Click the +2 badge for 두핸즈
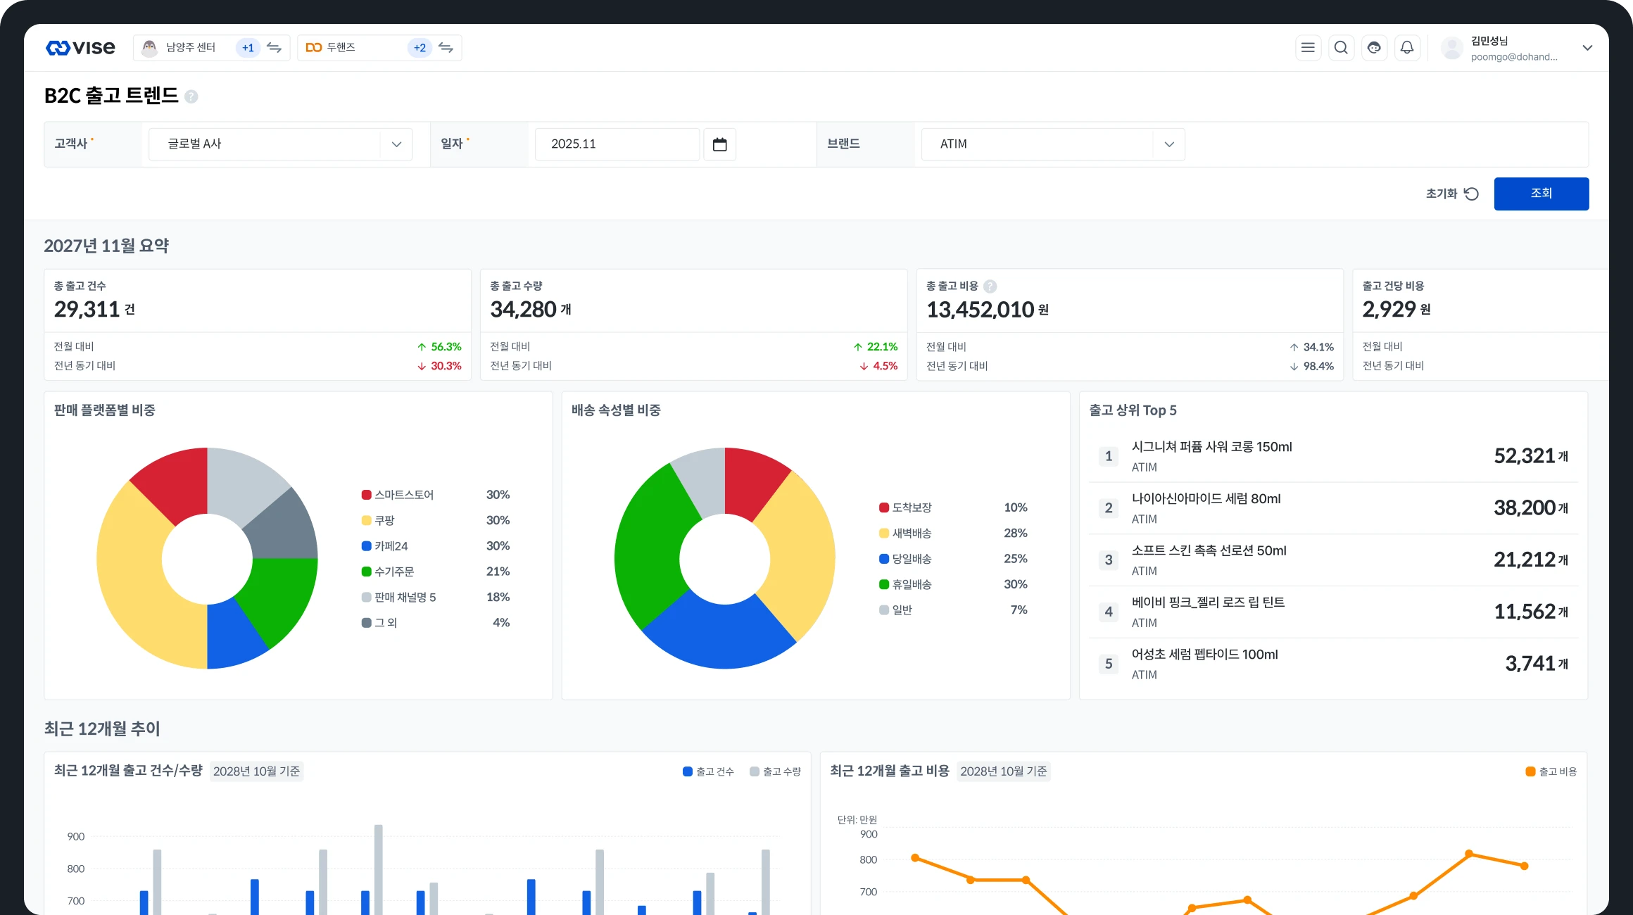 click(420, 48)
